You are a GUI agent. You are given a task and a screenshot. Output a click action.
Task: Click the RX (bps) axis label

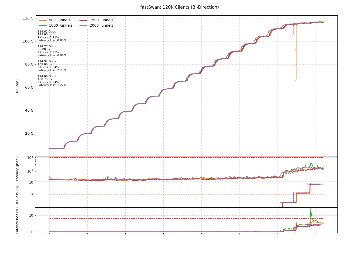tap(17, 86)
